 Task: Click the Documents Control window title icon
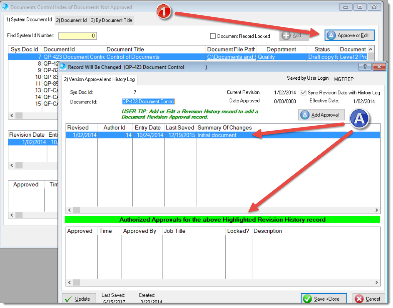(x=5, y=7)
